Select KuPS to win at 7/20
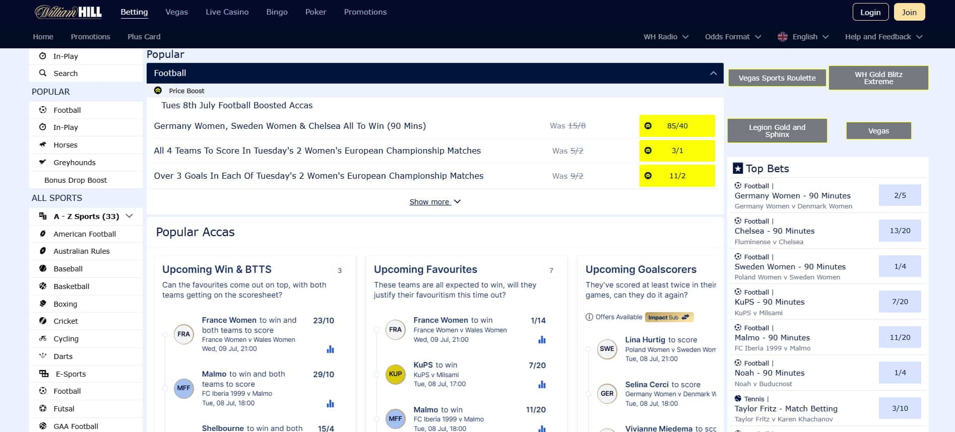The width and height of the screenshot is (955, 432). pyautogui.click(x=537, y=365)
